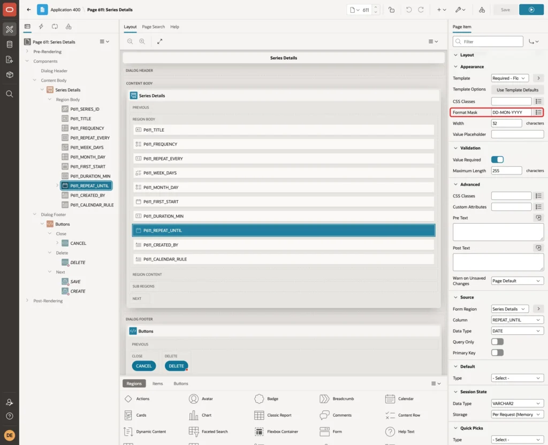548x445 pixels.
Task: Click the Width input field
Action: pyautogui.click(x=506, y=124)
